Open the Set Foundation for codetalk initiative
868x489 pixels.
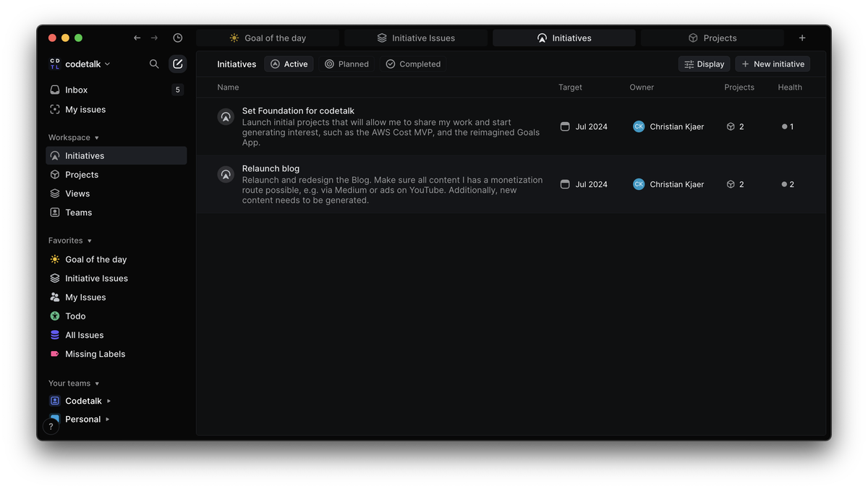[298, 111]
